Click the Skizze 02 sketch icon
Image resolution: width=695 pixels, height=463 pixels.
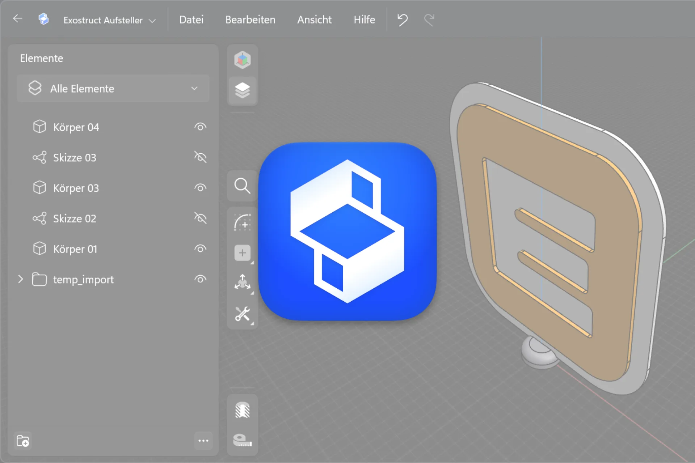coord(39,218)
